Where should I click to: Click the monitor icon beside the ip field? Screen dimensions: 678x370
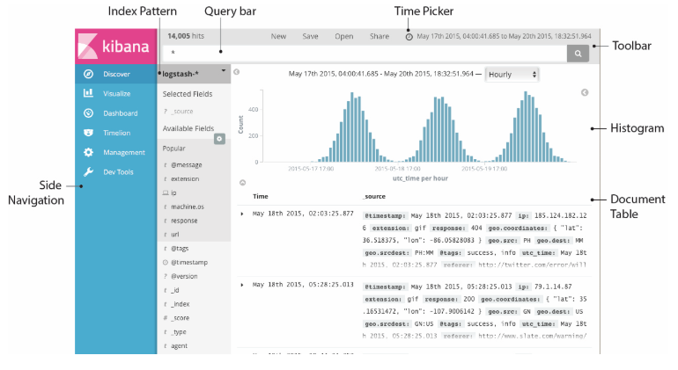(x=166, y=192)
